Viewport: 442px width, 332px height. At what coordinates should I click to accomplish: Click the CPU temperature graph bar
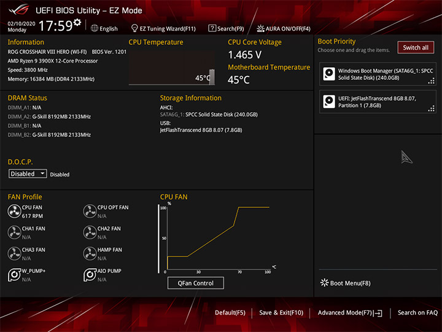click(212, 77)
